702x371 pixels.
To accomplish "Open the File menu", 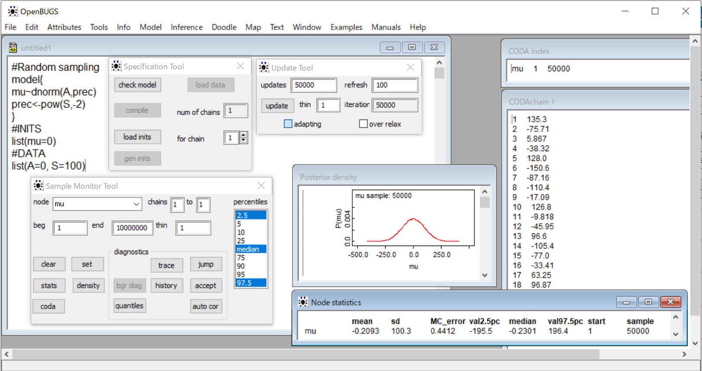I will (10, 27).
